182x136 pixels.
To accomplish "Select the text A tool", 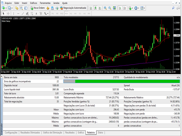I will pos(36,14).
